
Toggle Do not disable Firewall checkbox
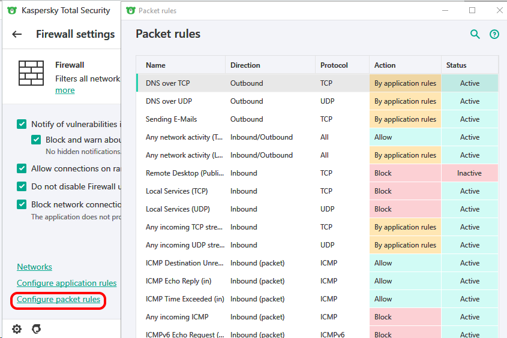pyautogui.click(x=22, y=186)
